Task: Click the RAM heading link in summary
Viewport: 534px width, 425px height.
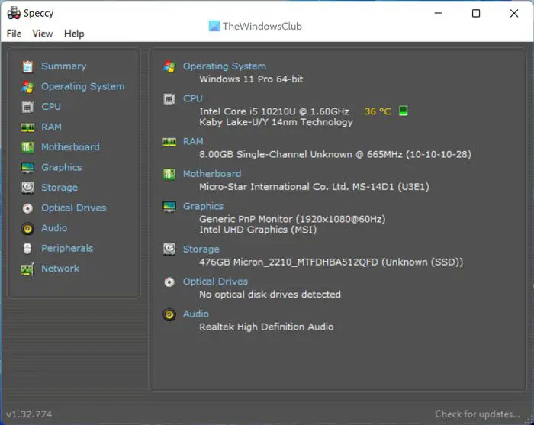Action: (x=193, y=141)
